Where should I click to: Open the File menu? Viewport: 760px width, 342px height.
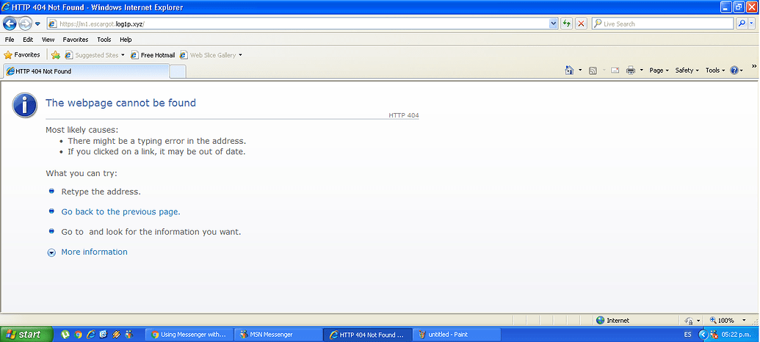(x=10, y=40)
